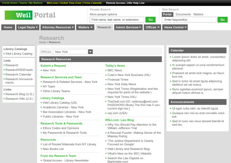Click the Weil Portal logo
231x163 pixels.
(30, 15)
